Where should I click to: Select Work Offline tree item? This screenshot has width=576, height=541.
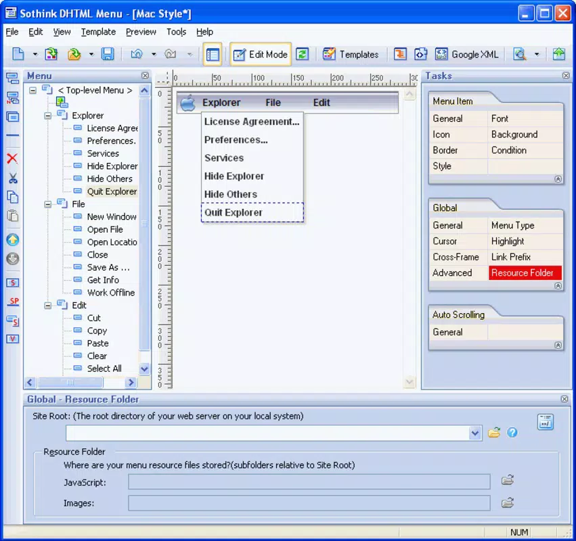point(111,293)
